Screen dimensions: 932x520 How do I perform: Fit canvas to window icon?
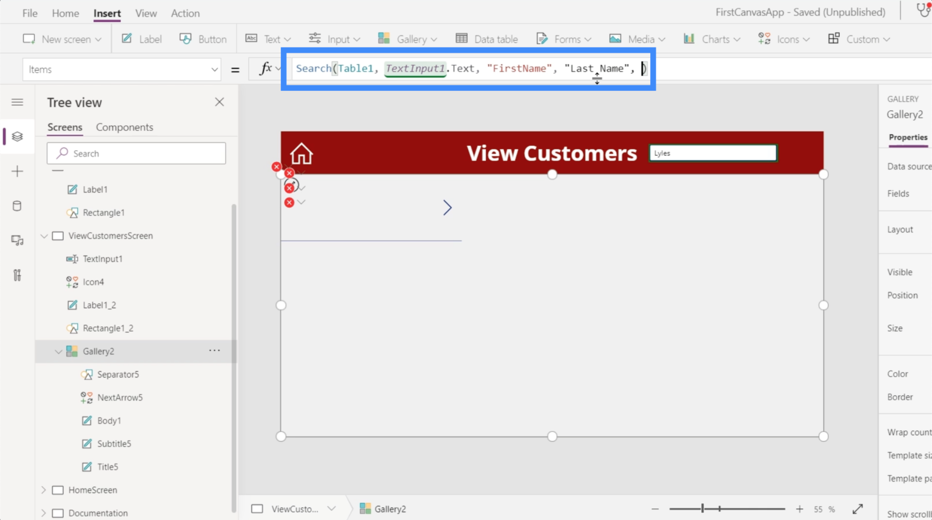point(858,508)
